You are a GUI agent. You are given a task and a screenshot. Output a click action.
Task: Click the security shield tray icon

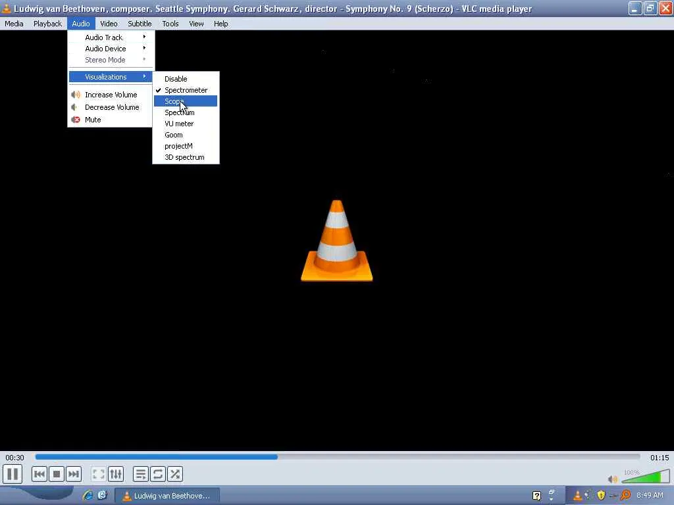click(x=601, y=496)
